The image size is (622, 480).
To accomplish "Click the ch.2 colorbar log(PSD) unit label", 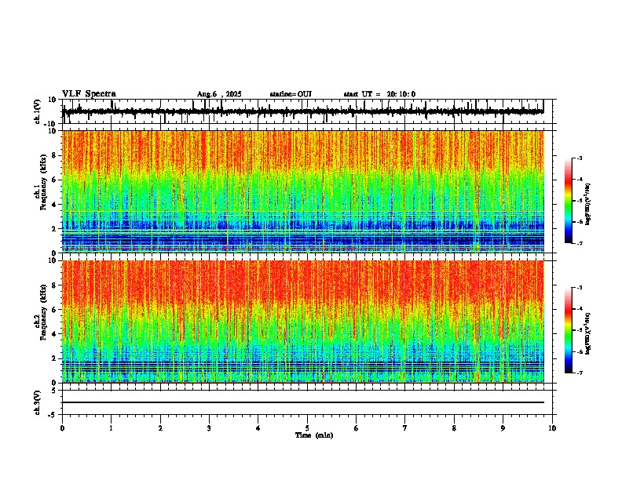I will tap(588, 333).
